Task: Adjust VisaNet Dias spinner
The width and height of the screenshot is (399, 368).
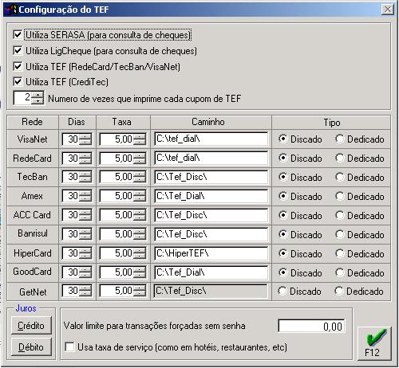Action: coord(85,139)
